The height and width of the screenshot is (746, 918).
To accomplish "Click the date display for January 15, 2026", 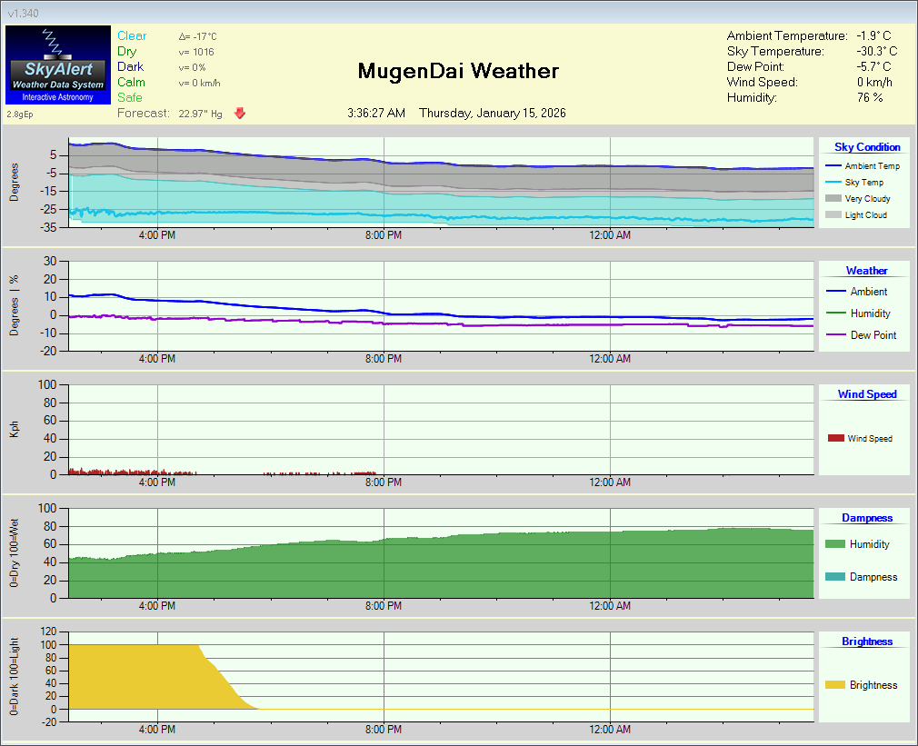I will point(492,114).
